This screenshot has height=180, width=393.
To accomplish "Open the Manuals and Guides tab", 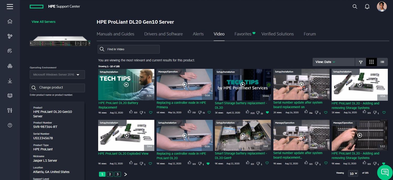I will point(116,34).
